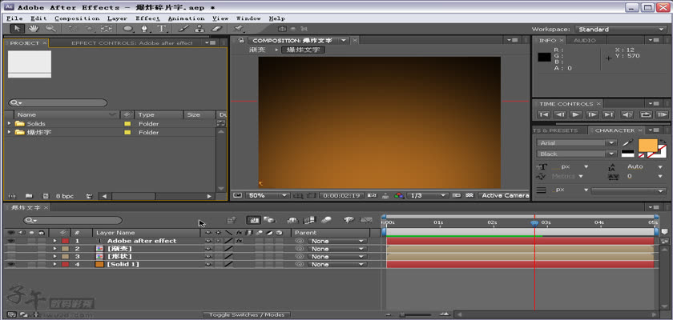673x320 pixels.
Task: Click the eyedropper icon in Character panel
Action: pos(627,142)
